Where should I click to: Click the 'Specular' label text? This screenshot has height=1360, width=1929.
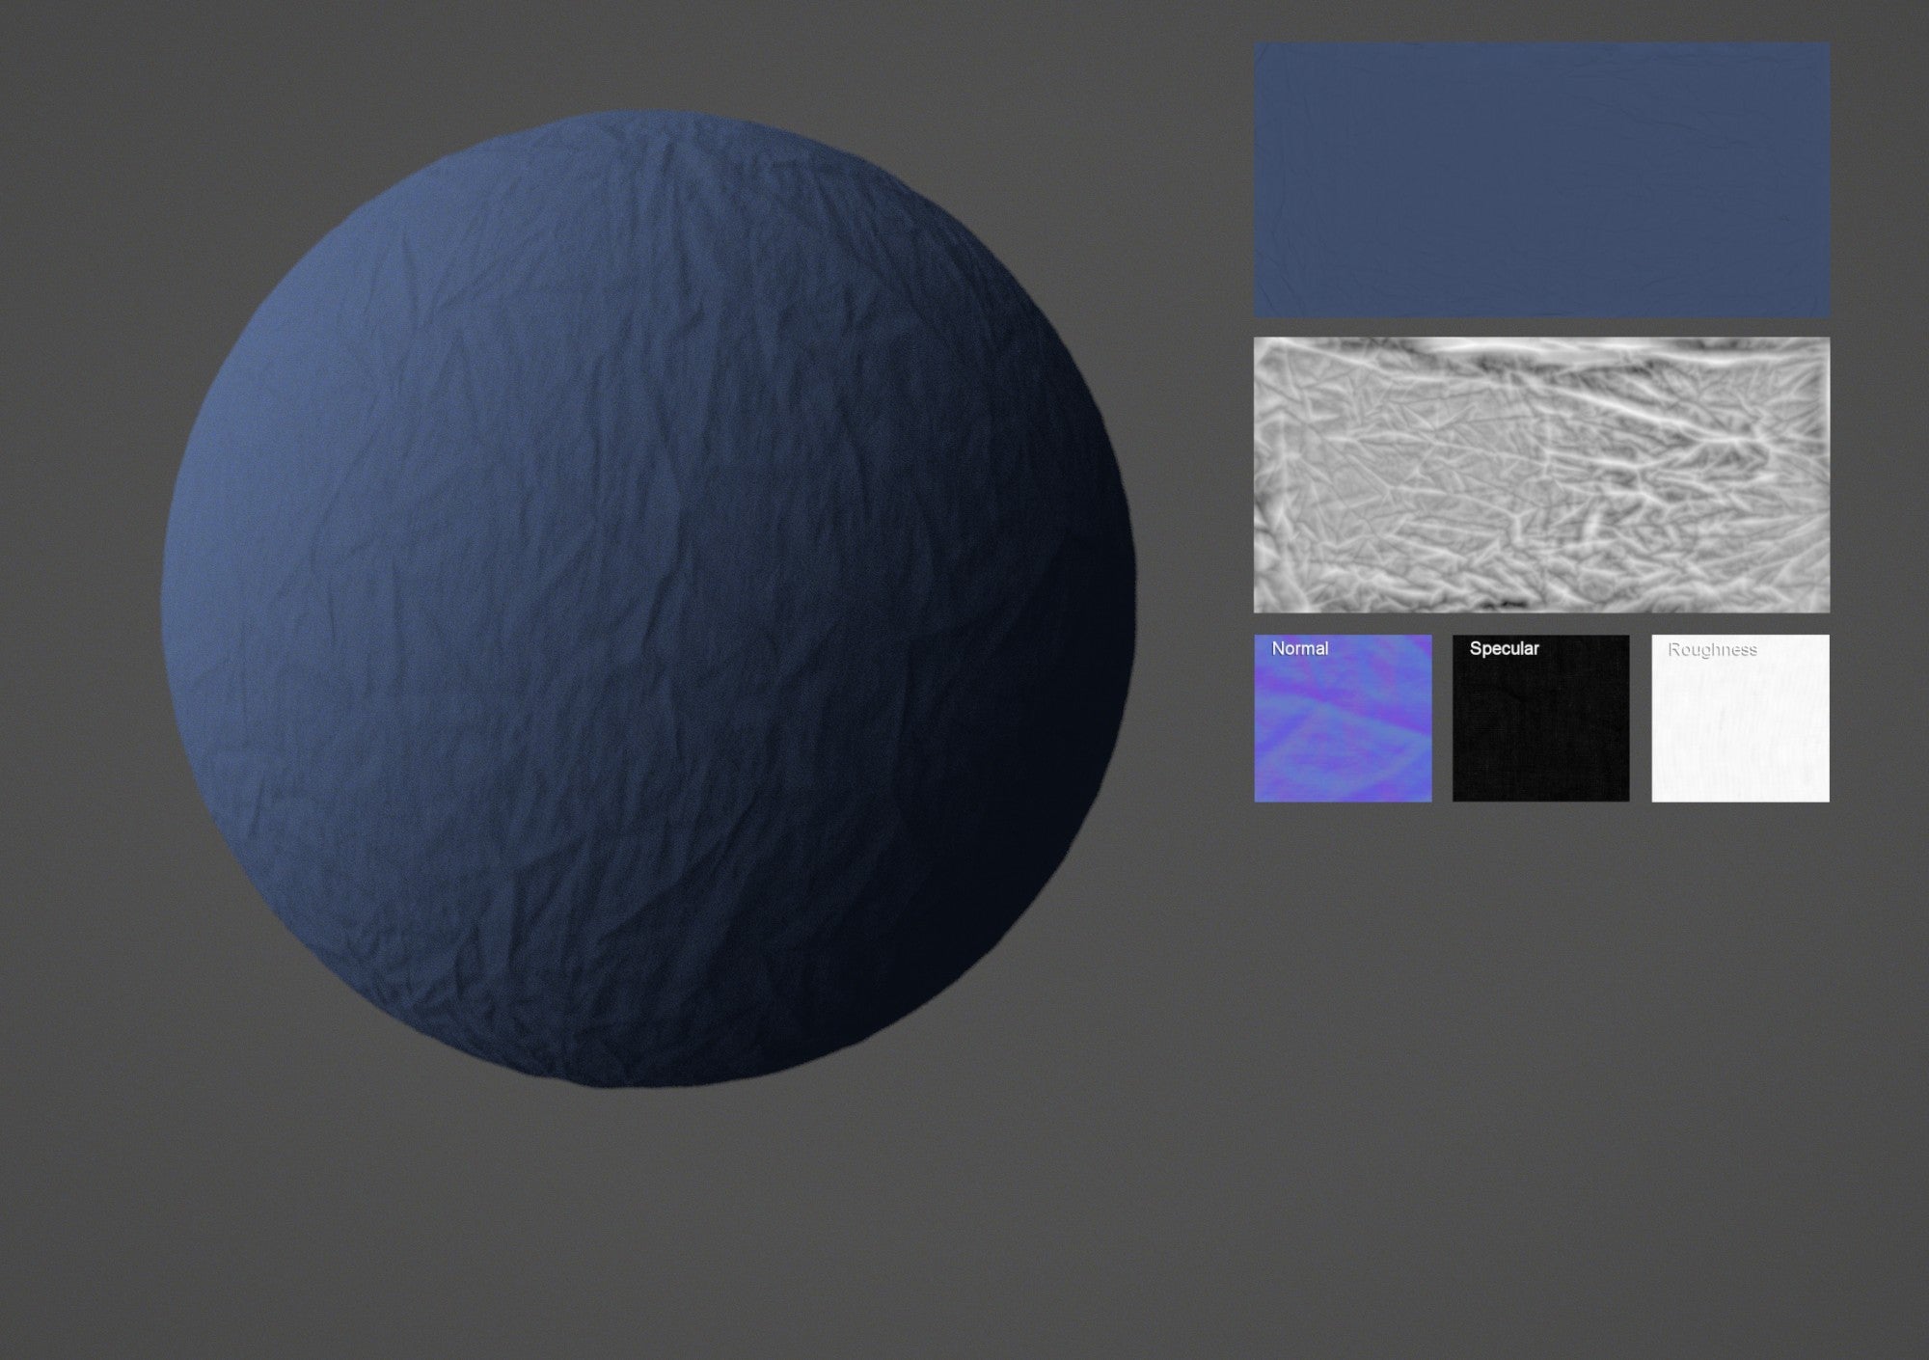[x=1504, y=648]
